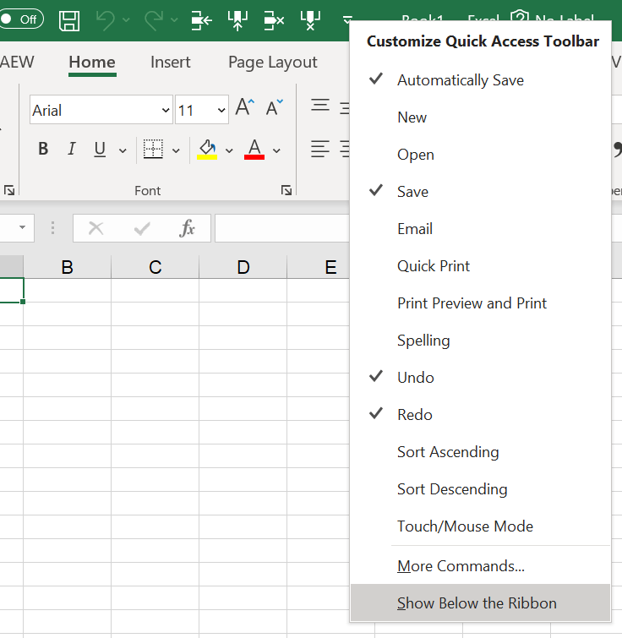Apply the yellow fill color

click(207, 150)
